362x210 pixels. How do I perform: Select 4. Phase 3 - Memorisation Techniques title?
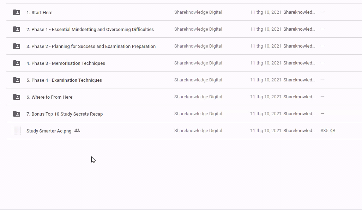[66, 63]
